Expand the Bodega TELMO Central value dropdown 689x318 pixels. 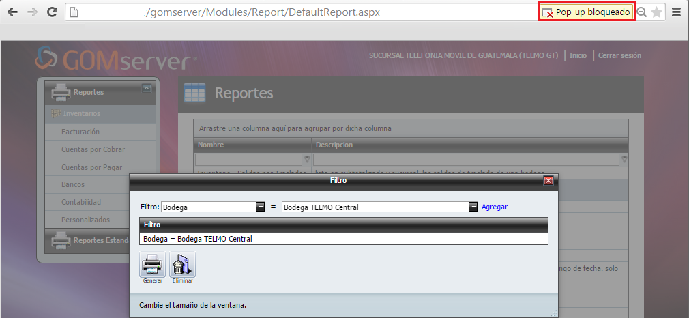pyautogui.click(x=473, y=207)
